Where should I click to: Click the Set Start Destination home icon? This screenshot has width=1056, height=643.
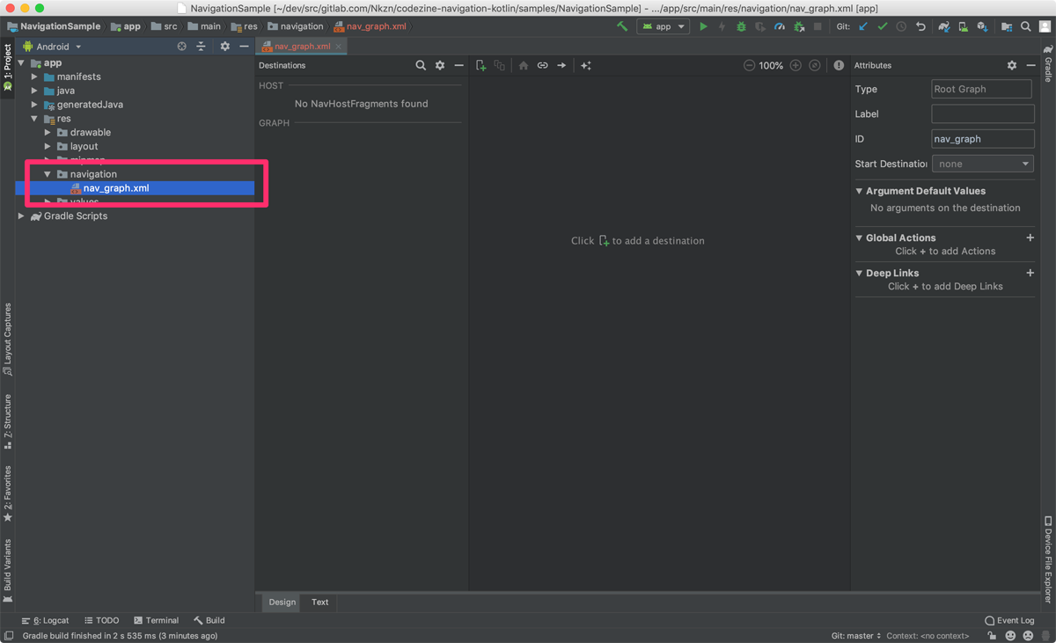(x=524, y=65)
